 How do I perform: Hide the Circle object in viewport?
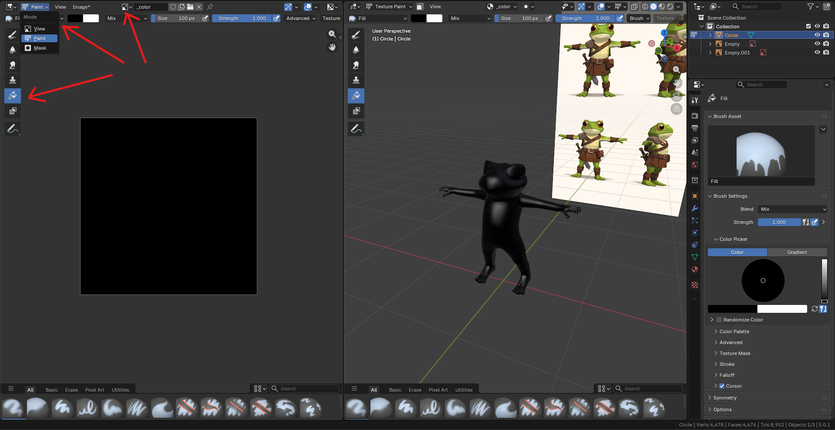(817, 35)
